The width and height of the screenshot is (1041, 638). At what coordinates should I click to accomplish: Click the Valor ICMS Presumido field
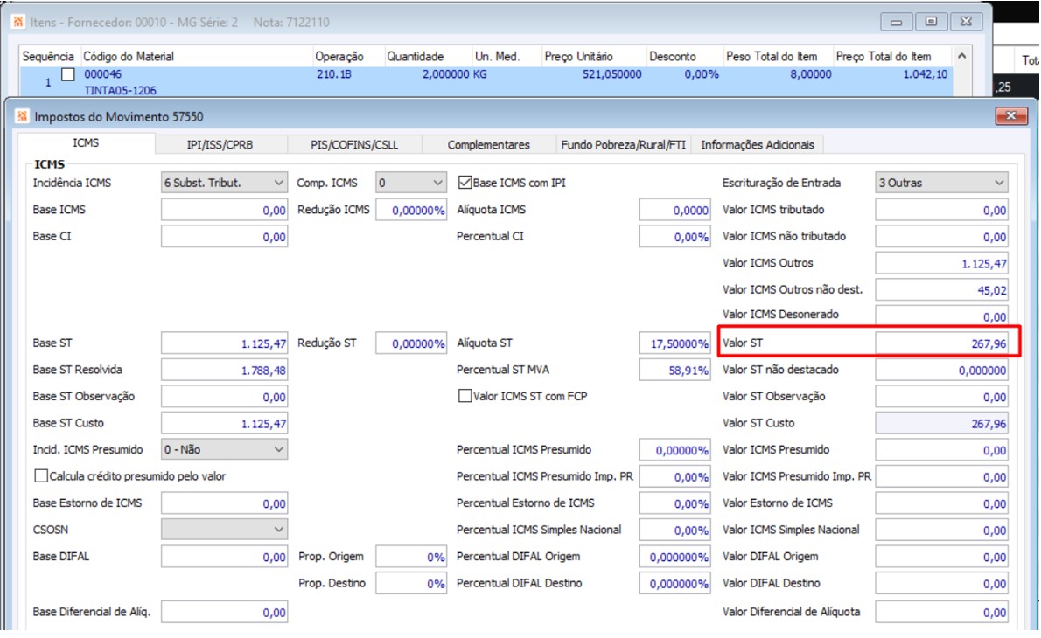941,450
